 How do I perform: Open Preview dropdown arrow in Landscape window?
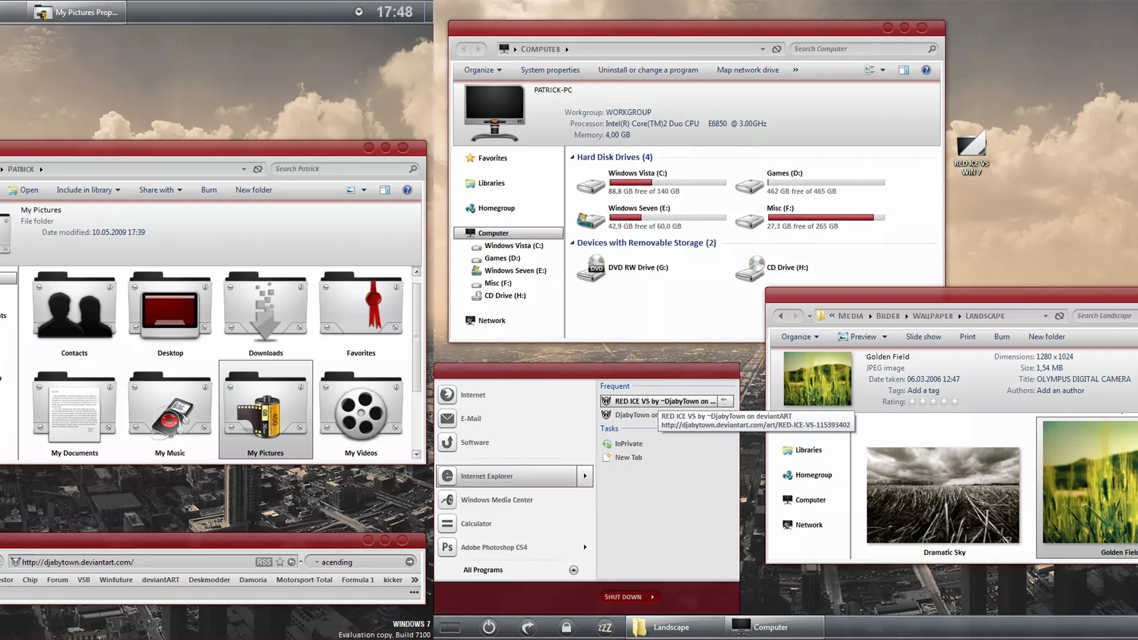pos(884,337)
